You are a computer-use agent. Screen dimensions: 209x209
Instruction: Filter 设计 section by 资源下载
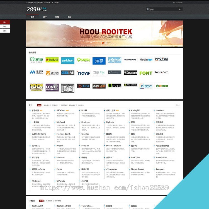(x=64, y=105)
